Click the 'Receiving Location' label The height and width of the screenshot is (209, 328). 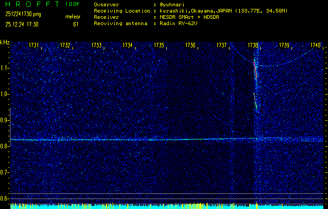(122, 11)
